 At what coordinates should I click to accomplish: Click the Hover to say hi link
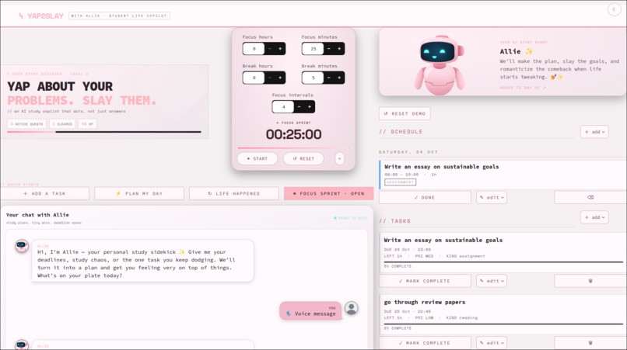[x=523, y=88]
